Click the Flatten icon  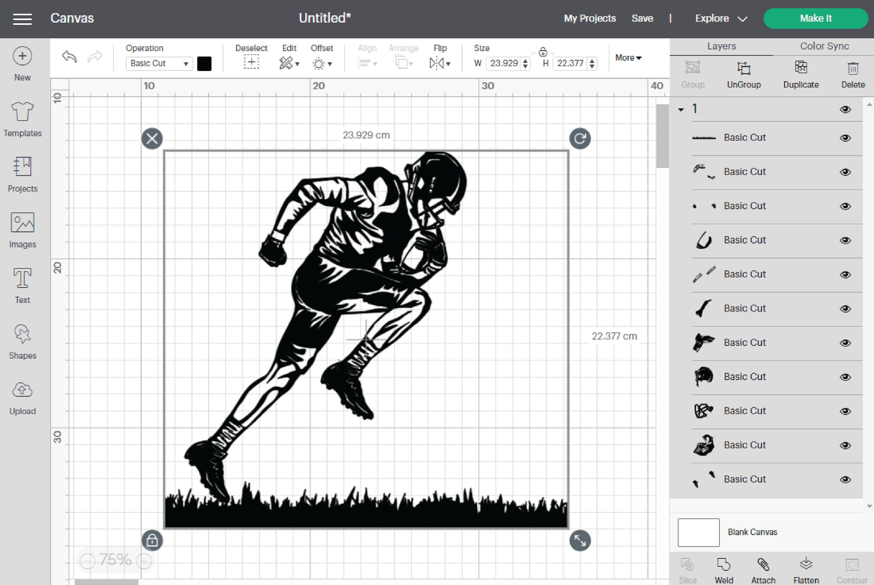coord(806,567)
